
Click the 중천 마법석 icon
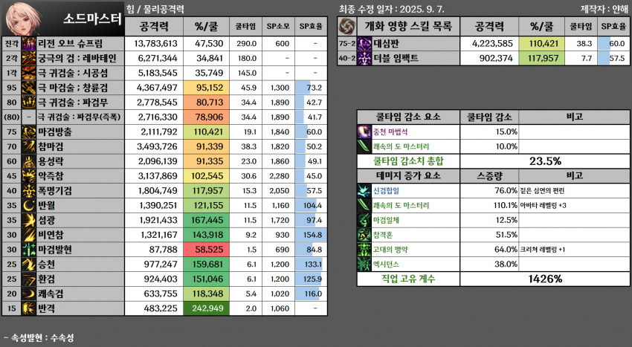(x=364, y=132)
